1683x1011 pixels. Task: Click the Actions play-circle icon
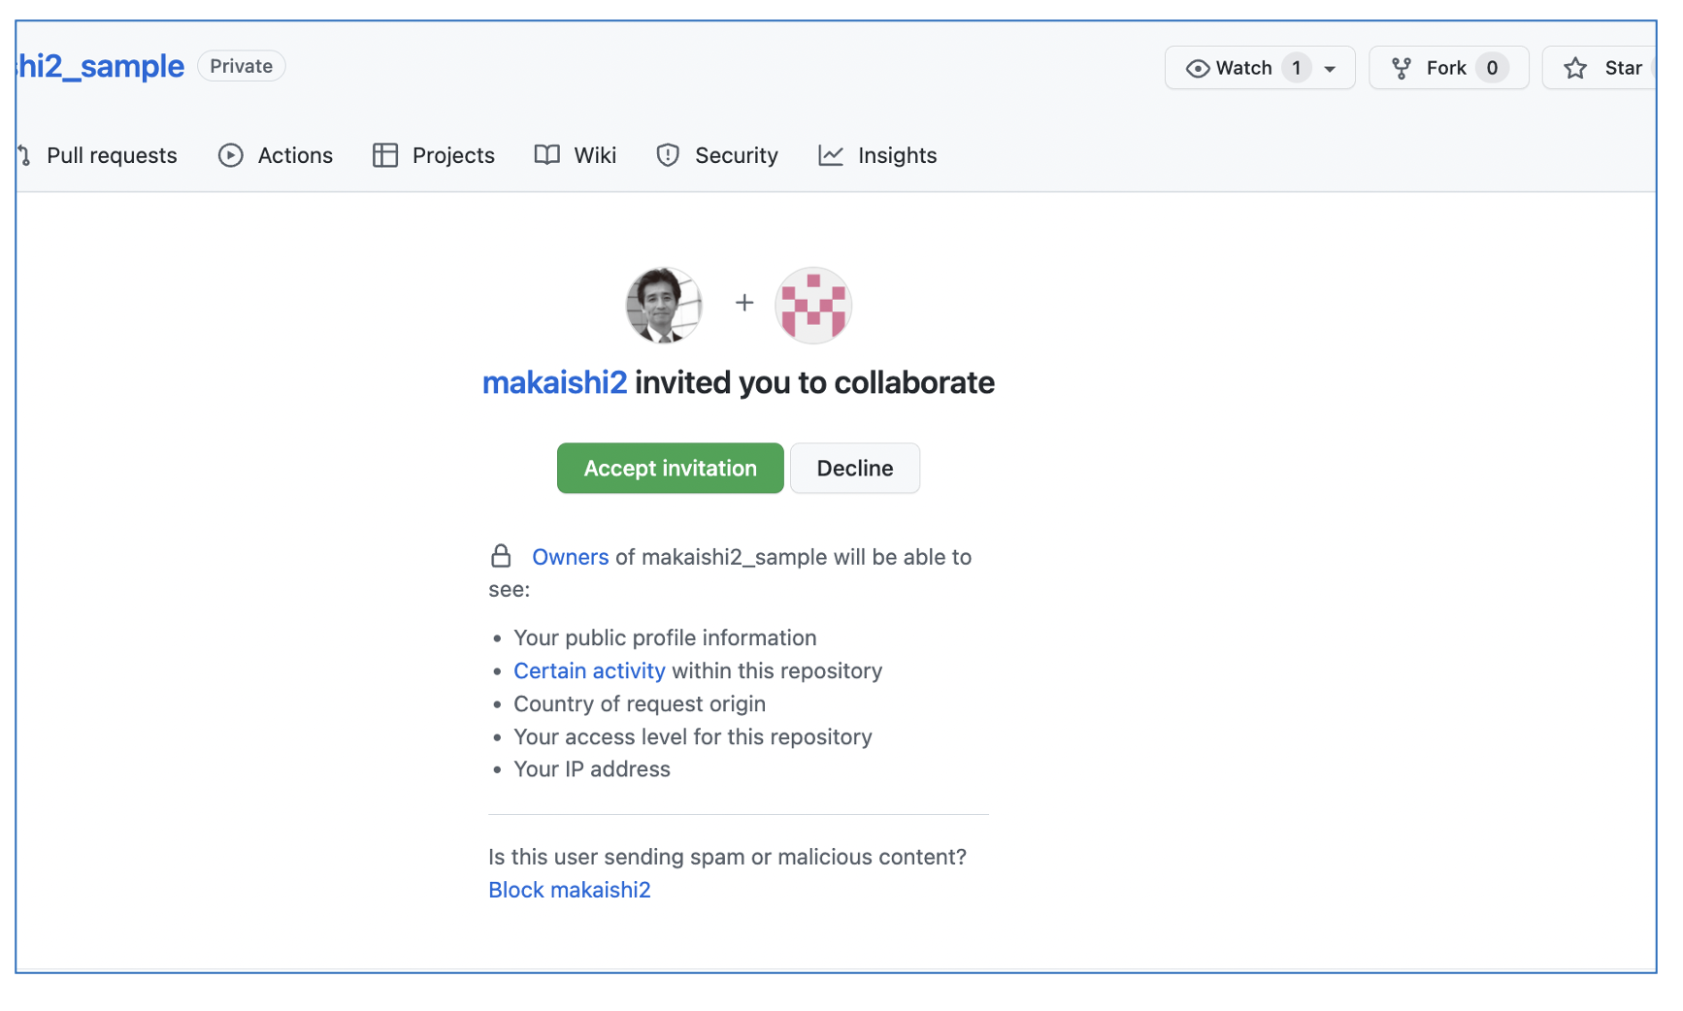click(x=231, y=155)
